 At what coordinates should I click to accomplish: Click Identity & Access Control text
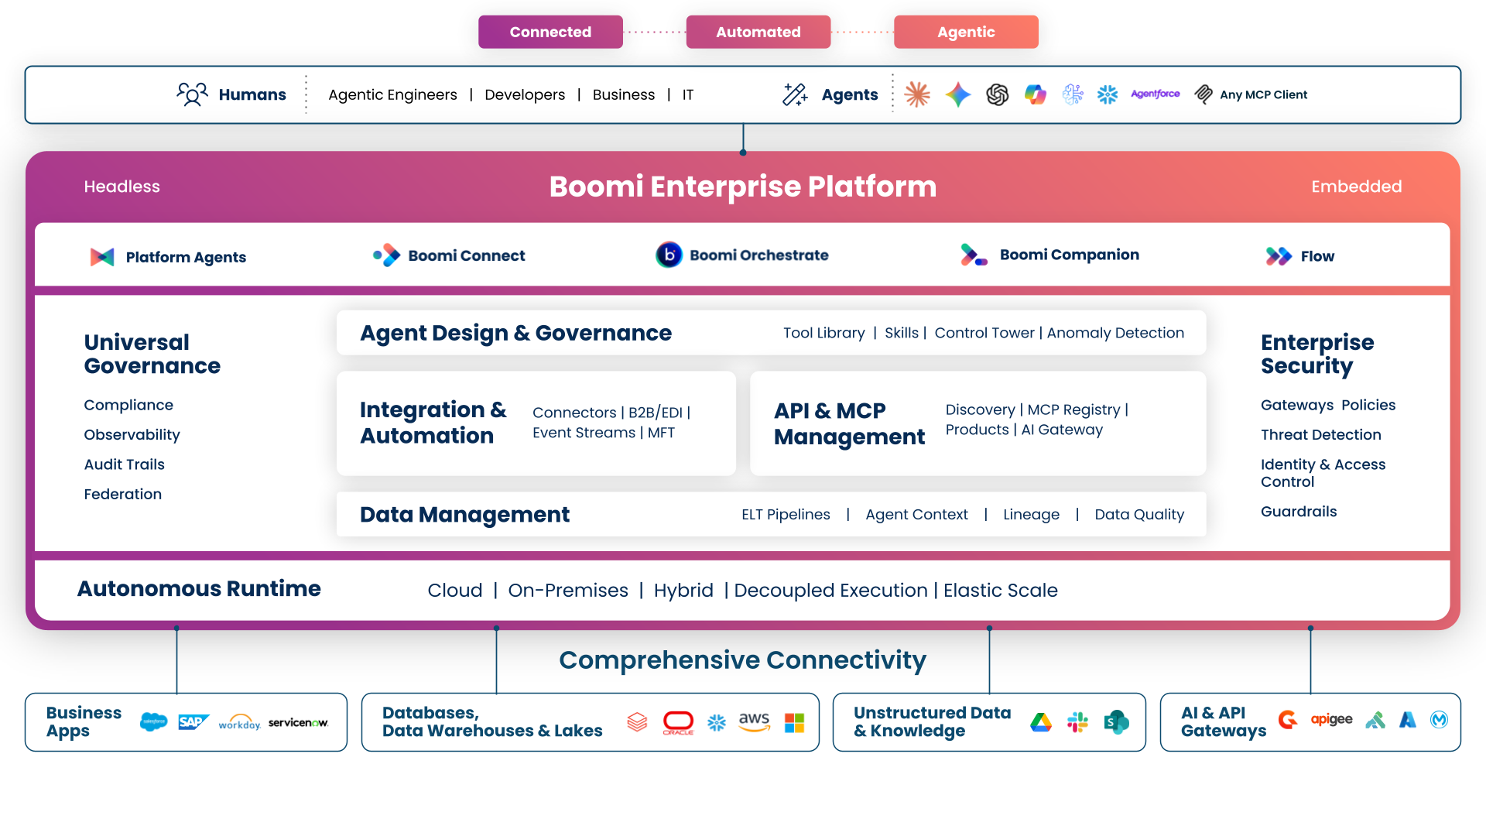coord(1323,473)
